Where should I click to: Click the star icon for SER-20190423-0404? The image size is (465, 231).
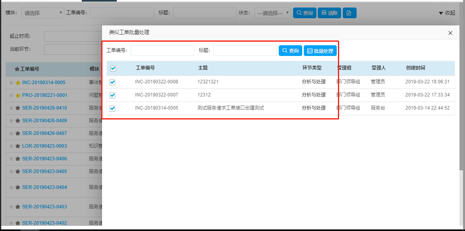tap(17, 188)
